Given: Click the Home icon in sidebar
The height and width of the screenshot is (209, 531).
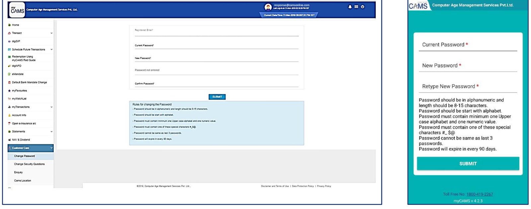Looking at the screenshot, I should coord(9,25).
